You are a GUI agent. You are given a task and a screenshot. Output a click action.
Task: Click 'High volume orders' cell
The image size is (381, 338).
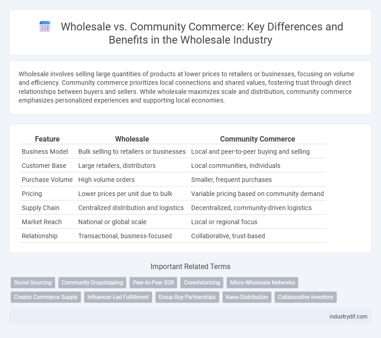pyautogui.click(x=132, y=180)
